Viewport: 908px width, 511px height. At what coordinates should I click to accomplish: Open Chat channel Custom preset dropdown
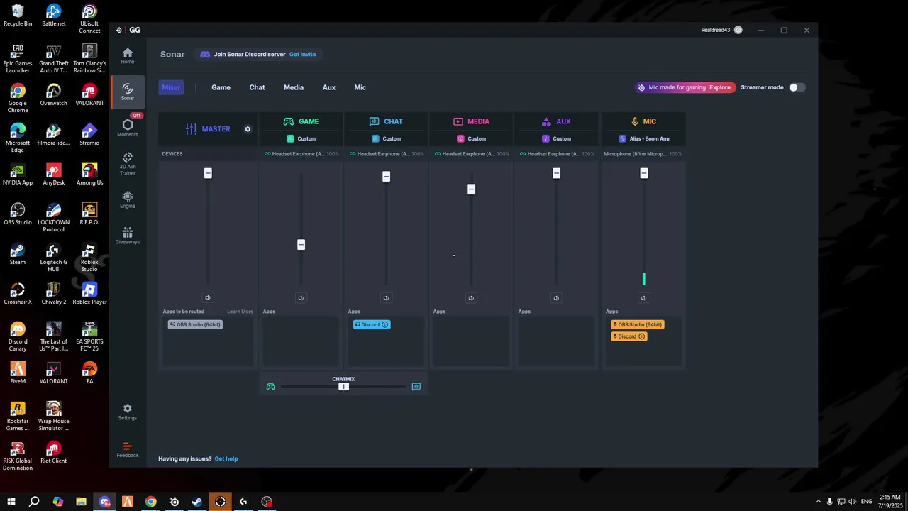click(386, 138)
